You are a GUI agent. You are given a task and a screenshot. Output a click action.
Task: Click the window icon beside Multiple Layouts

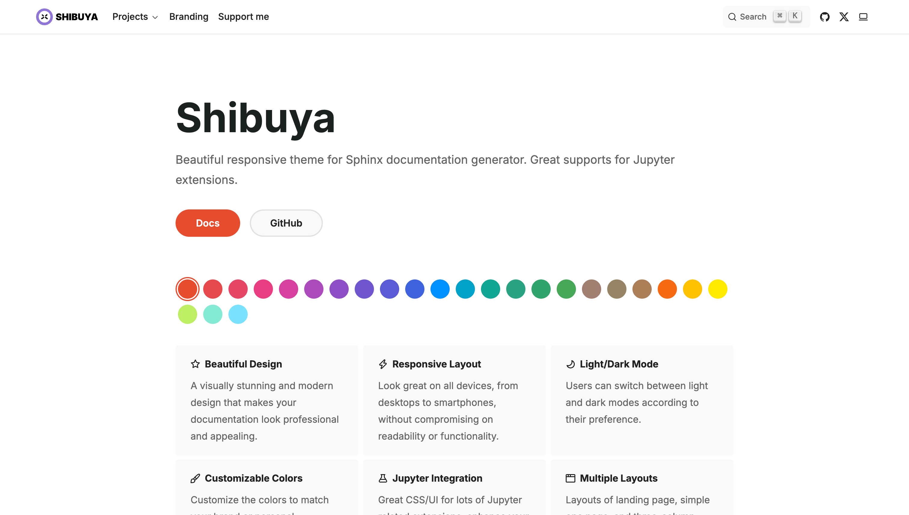[571, 478]
